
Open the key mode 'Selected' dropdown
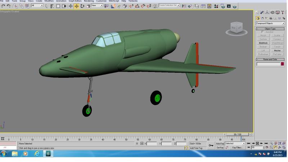(x=235, y=143)
